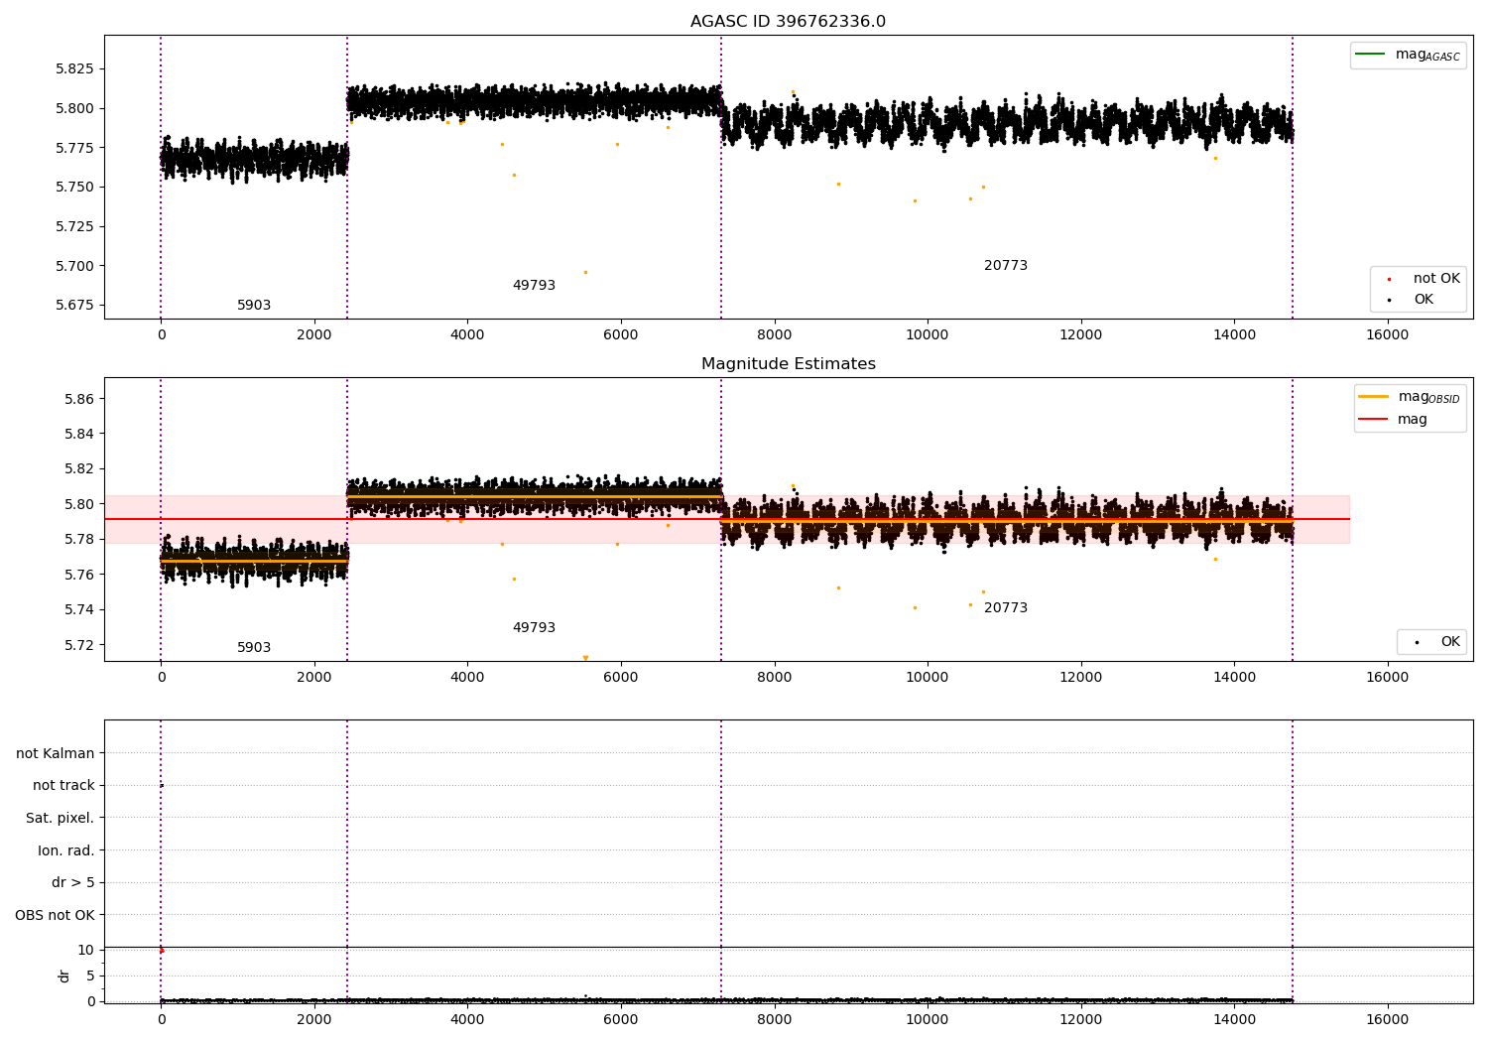The image size is (1488, 1042).
Task: Click y-axis tick 5.84 in middle plot
Action: point(79,434)
